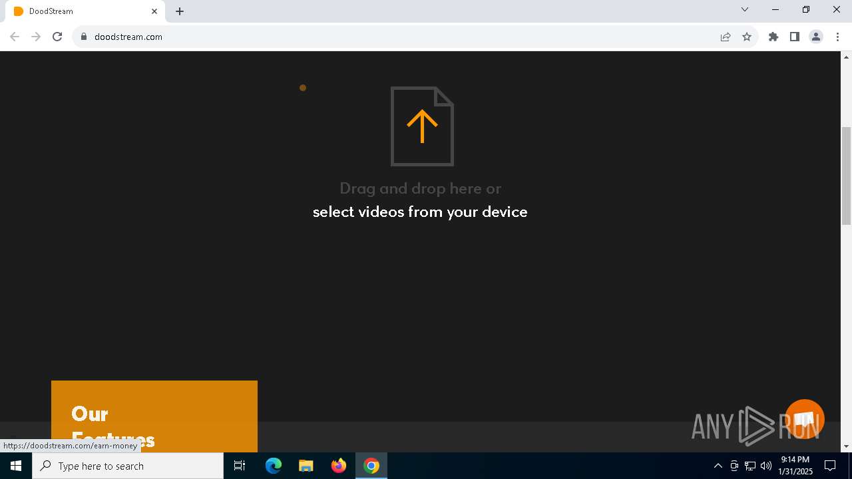
Task: Select the DoodStream tab
Action: click(85, 11)
